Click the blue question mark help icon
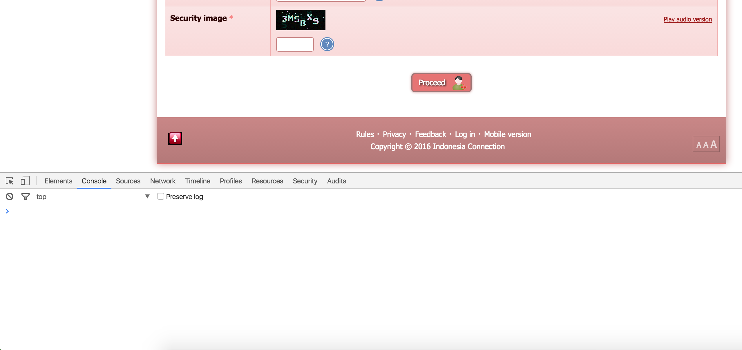 click(x=327, y=44)
